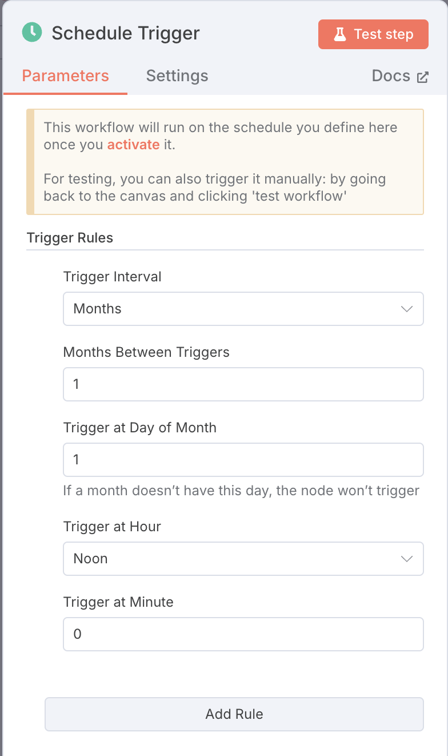
Task: Open the Trigger Interval Months dropdown
Action: (243, 309)
